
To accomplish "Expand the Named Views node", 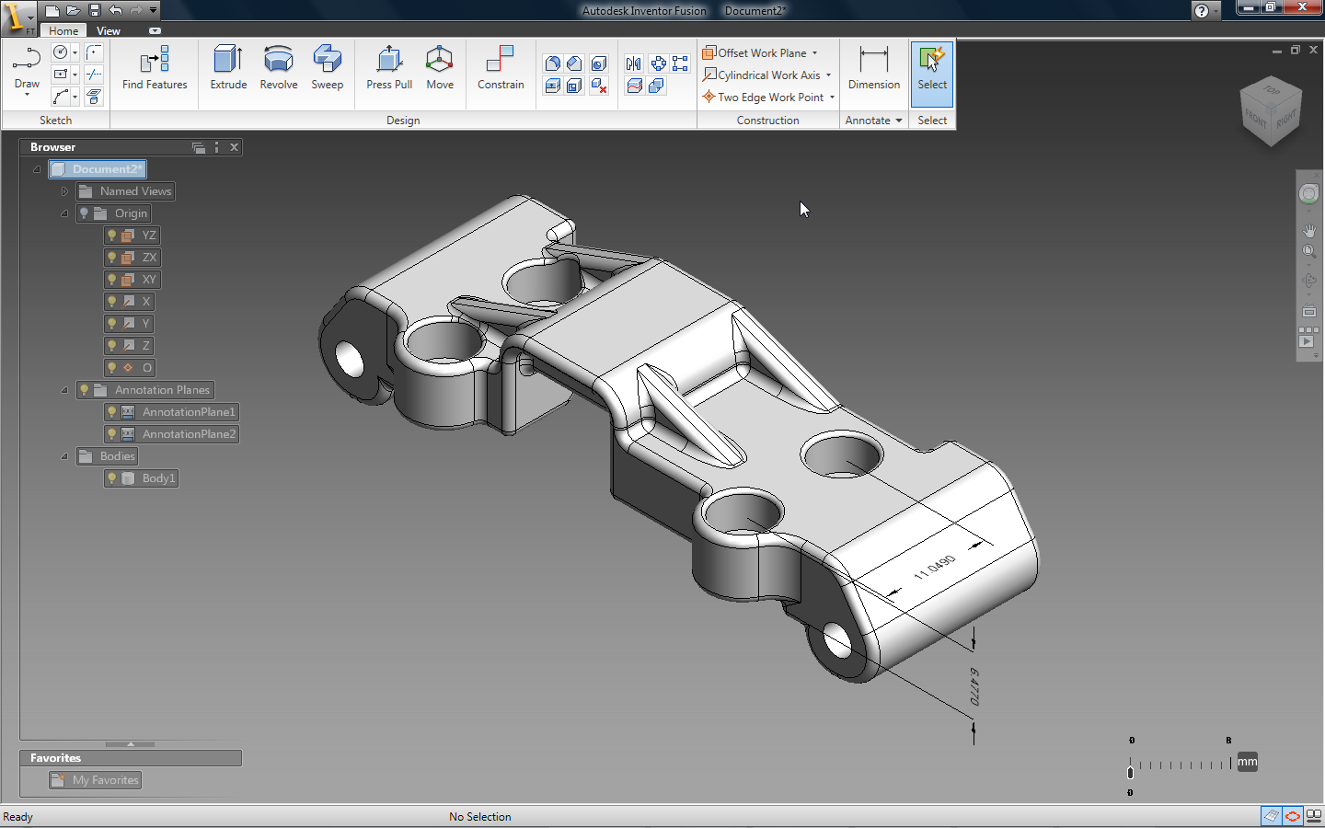I will [64, 191].
